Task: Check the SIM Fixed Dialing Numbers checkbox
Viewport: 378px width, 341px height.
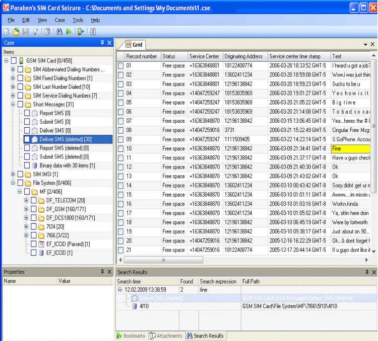Action: pos(21,78)
